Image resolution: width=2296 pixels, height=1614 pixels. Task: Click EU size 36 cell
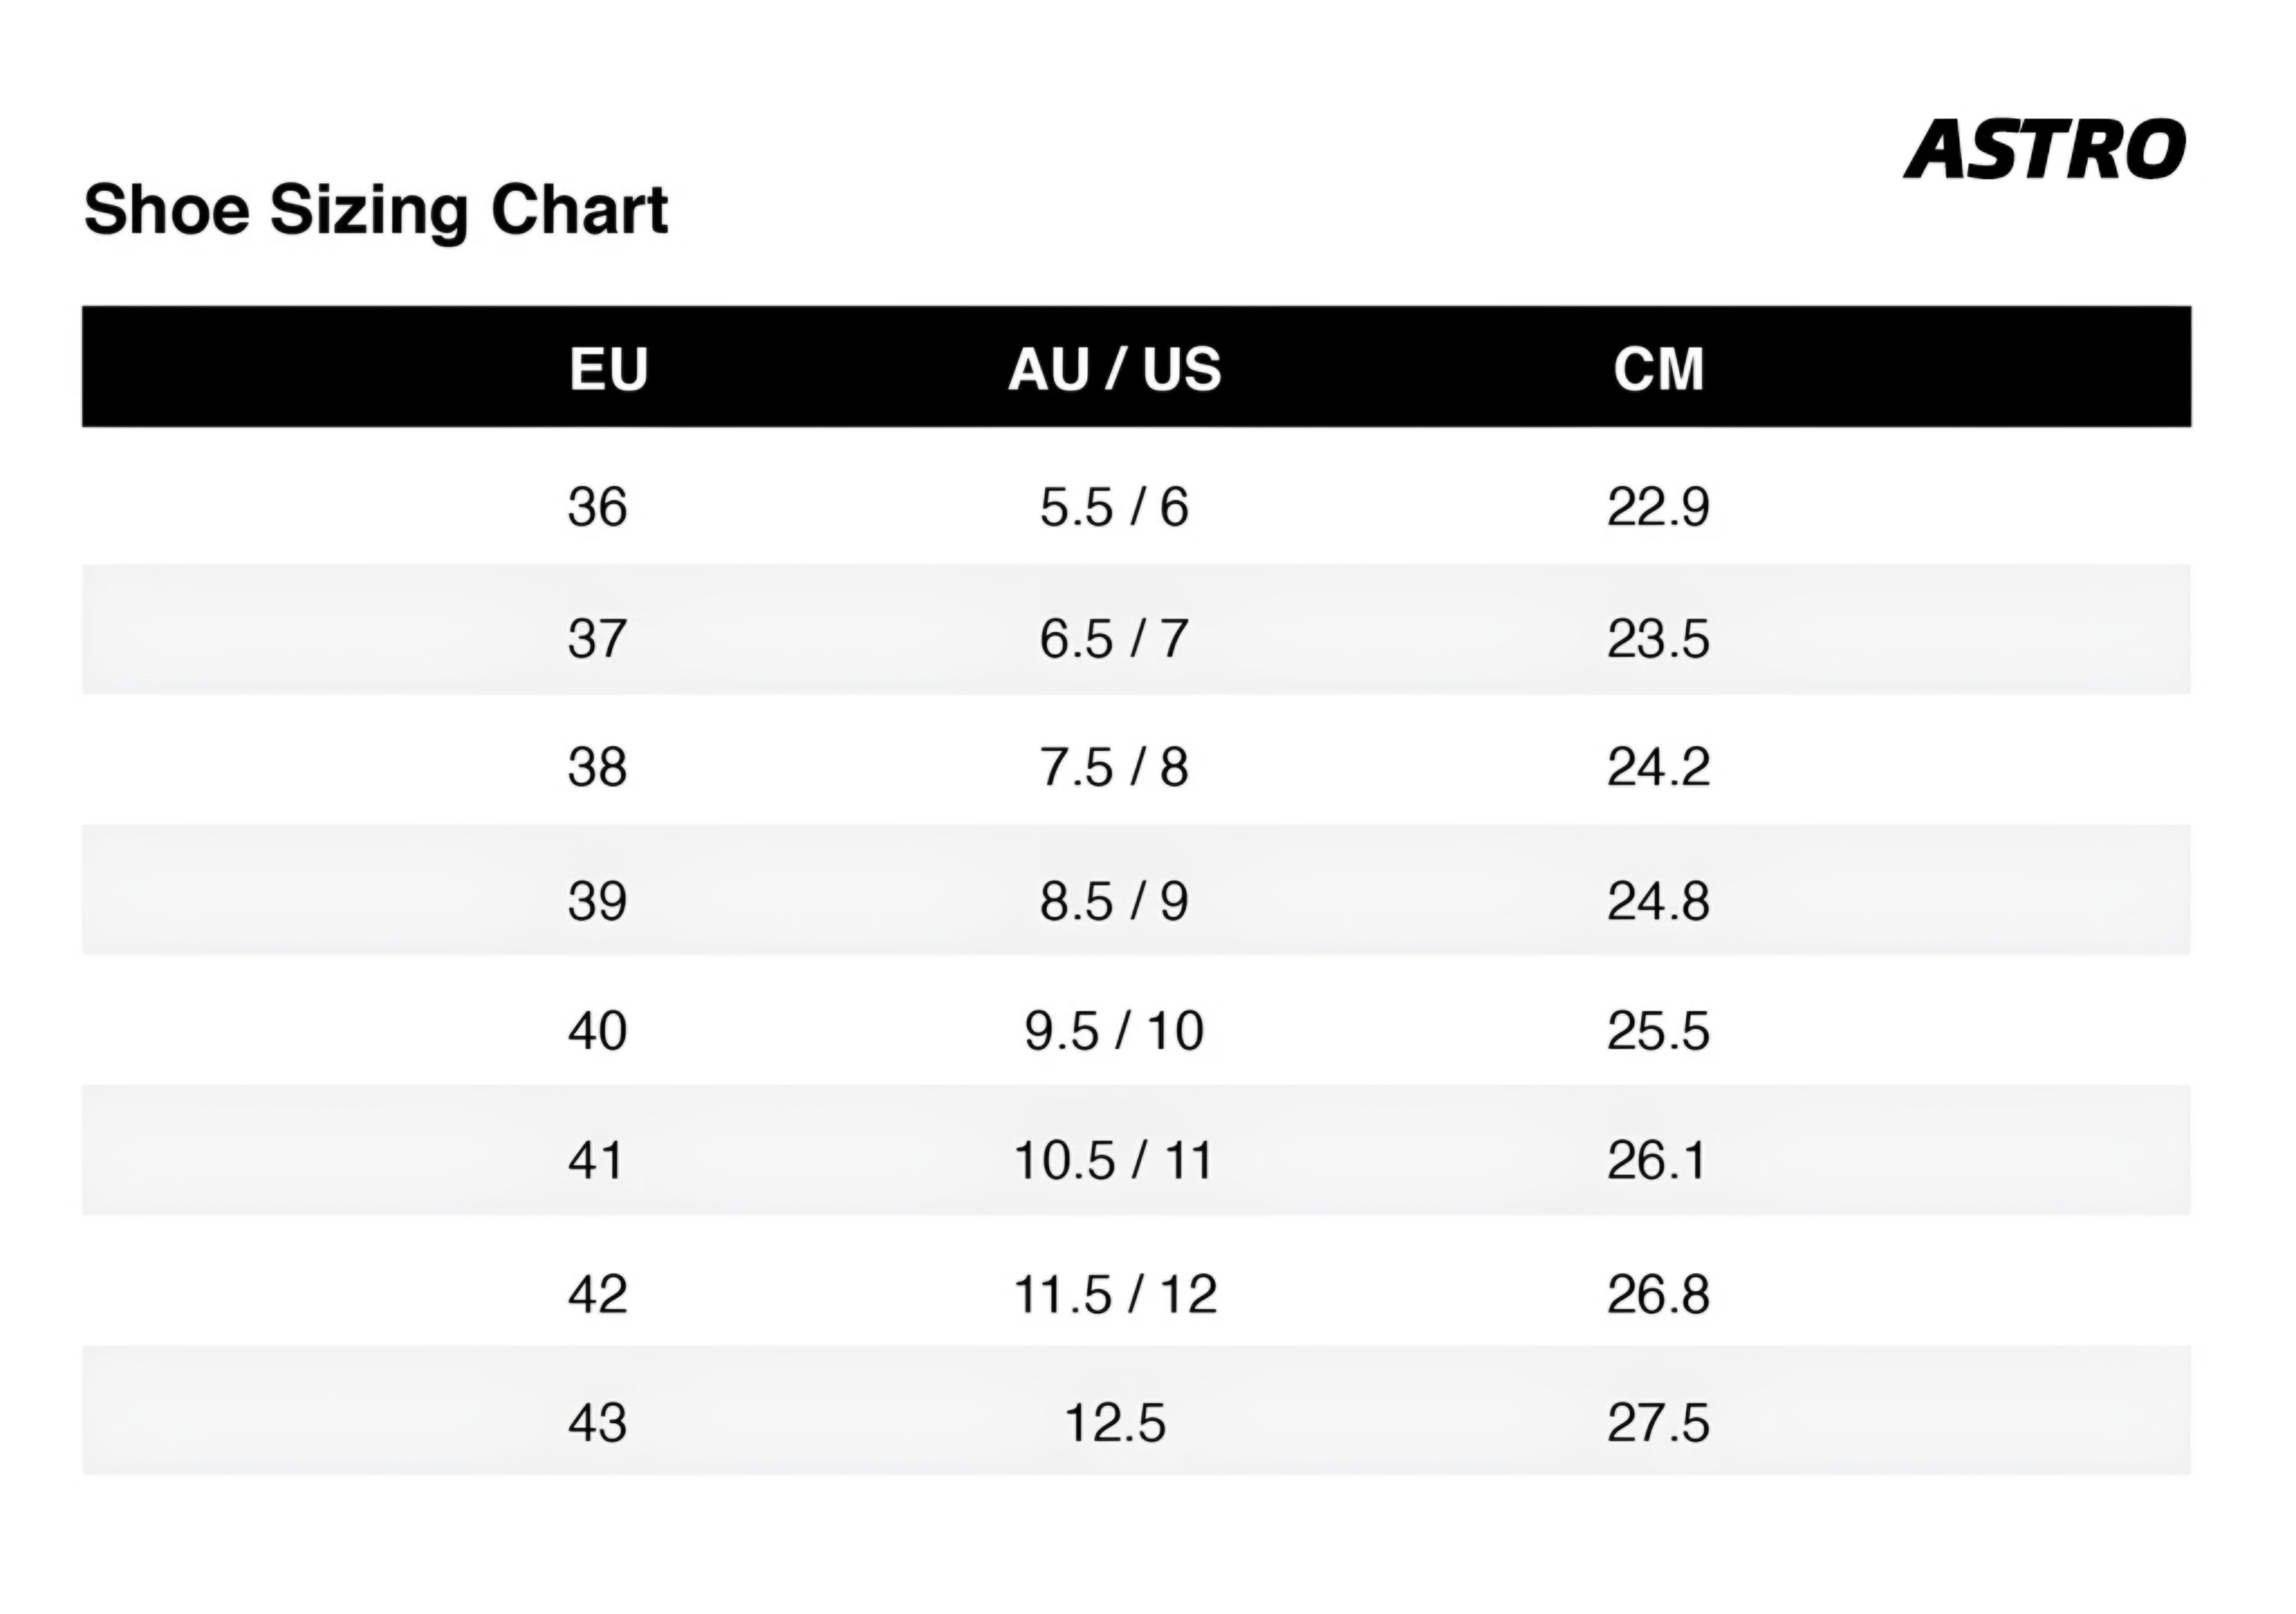(597, 507)
